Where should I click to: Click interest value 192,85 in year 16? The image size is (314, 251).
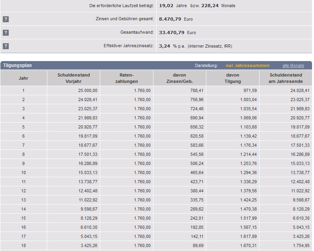coord(197,228)
